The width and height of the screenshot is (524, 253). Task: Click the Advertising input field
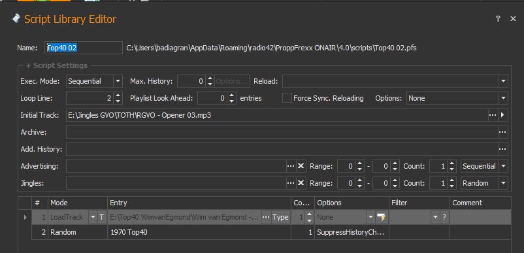[x=176, y=166]
